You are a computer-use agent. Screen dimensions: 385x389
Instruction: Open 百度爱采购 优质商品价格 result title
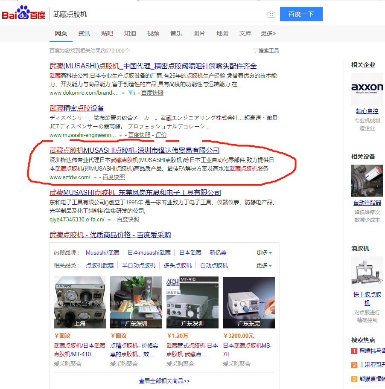coord(110,235)
